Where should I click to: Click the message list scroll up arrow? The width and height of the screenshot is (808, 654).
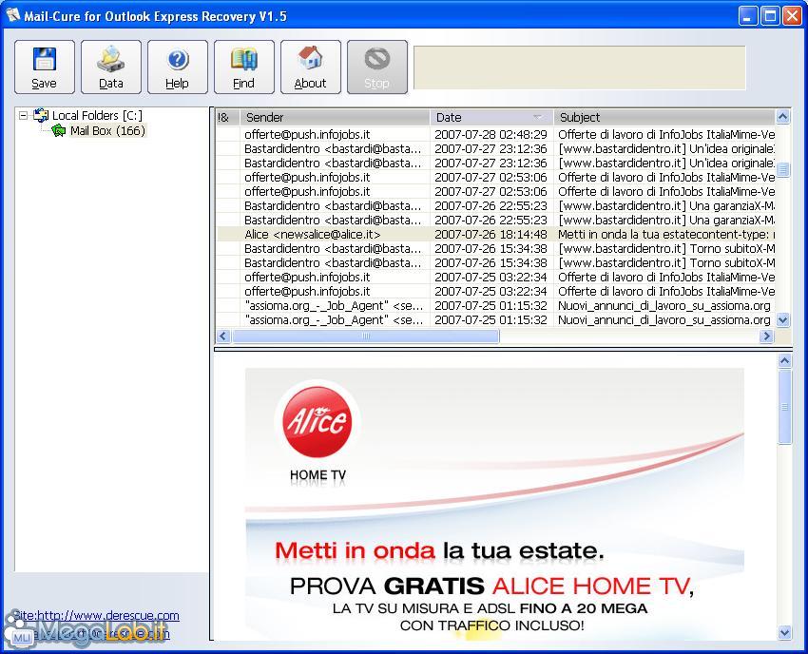click(x=782, y=117)
